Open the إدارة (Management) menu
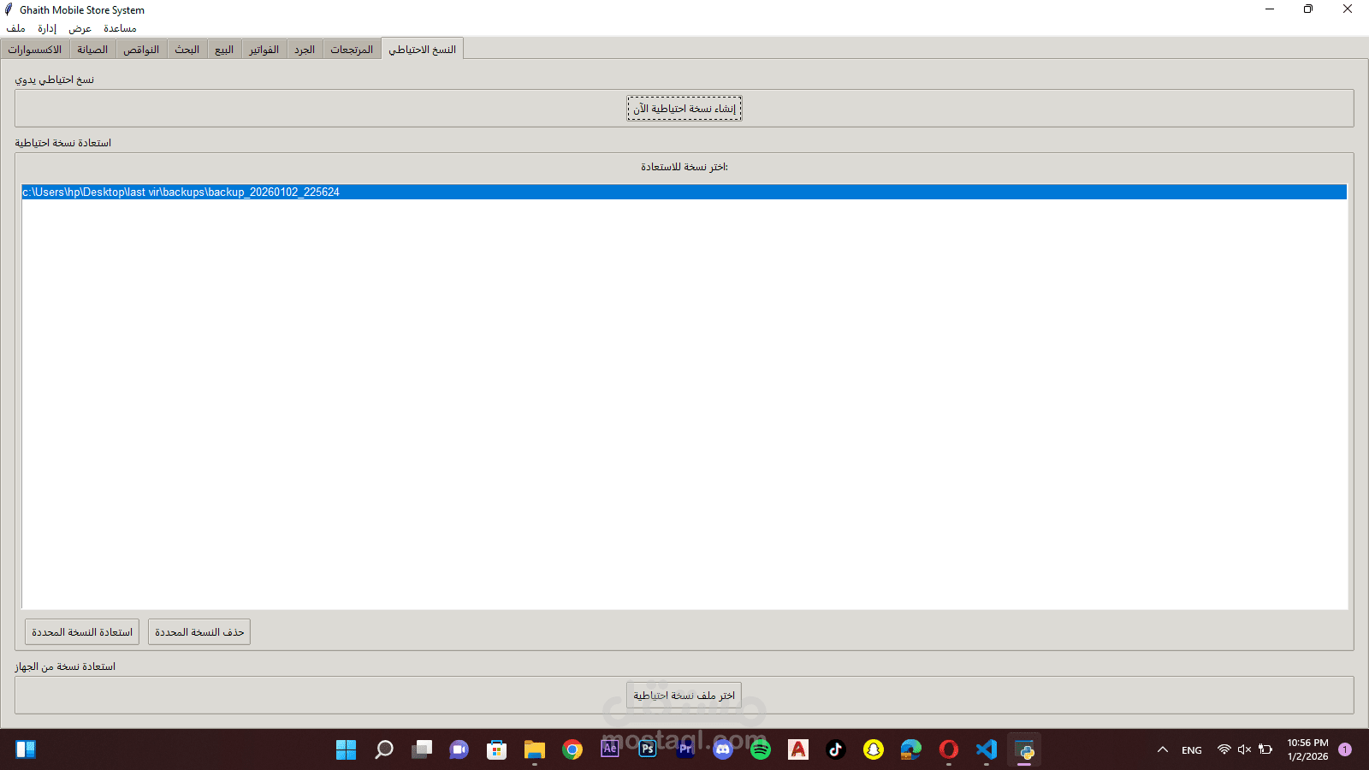The width and height of the screenshot is (1369, 770). 47,28
